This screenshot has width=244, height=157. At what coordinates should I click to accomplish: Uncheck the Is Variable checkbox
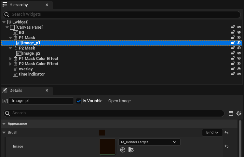tap(79, 101)
